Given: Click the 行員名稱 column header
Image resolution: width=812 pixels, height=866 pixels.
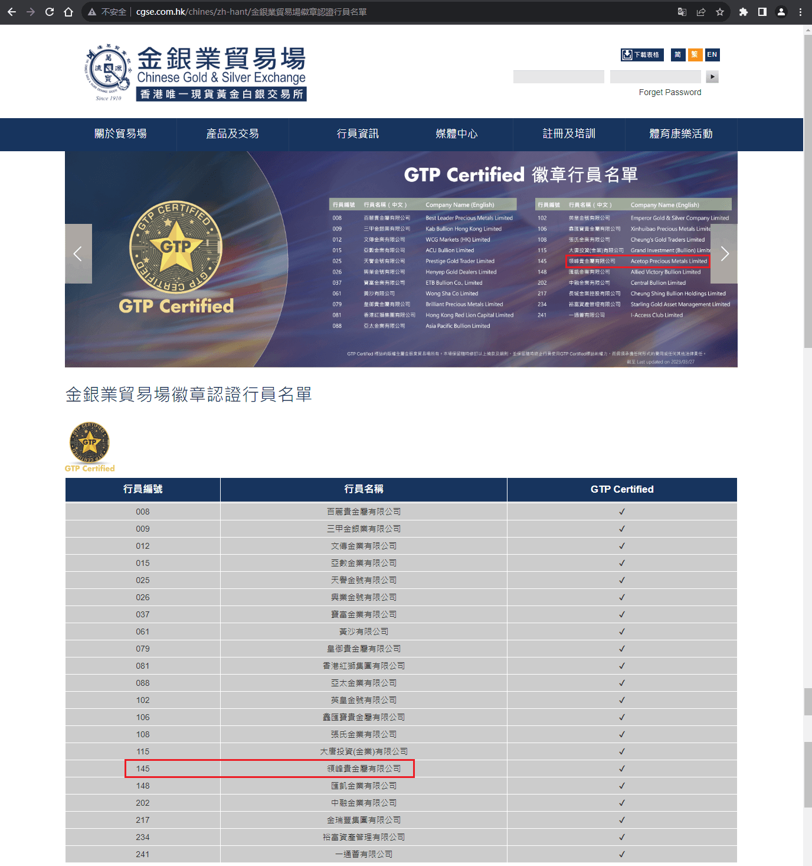Looking at the screenshot, I should coord(364,489).
